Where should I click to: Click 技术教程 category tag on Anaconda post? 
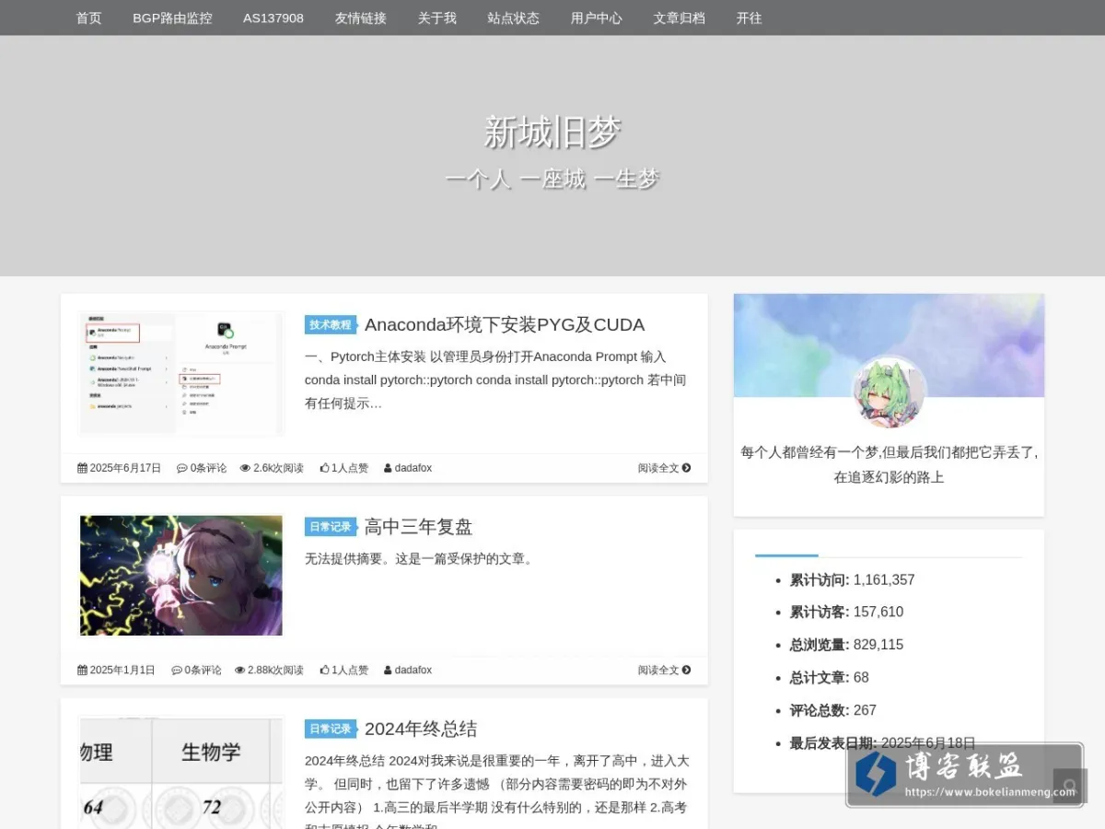tap(331, 324)
